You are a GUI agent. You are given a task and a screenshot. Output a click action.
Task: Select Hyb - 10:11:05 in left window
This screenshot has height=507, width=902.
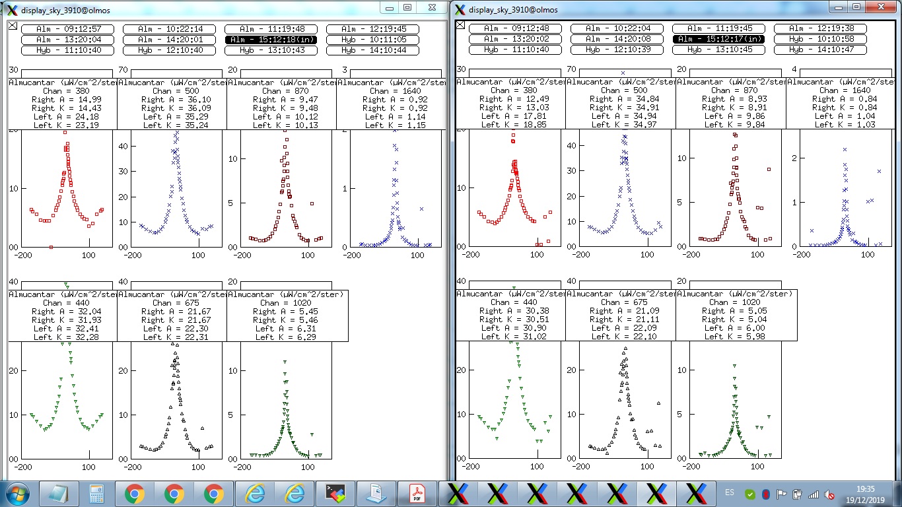tap(374, 40)
